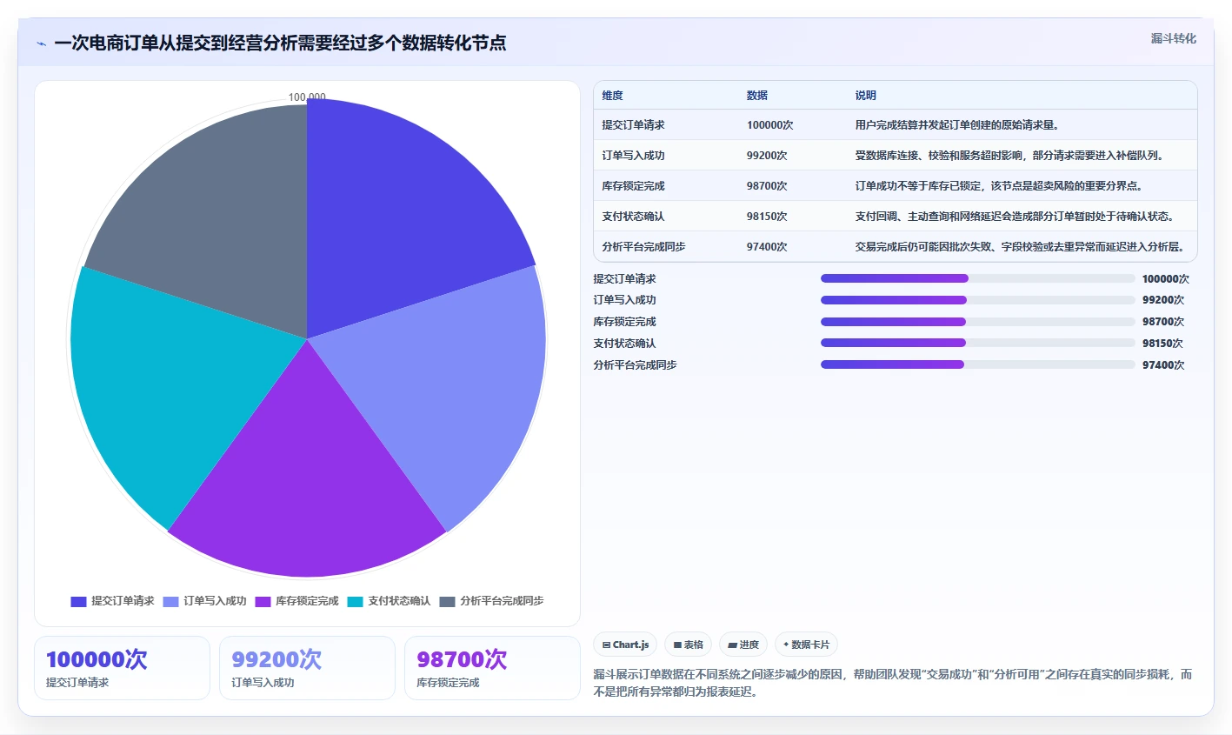
Task: Toggle the 库存锁定完成 legend swatch
Action: [263, 601]
